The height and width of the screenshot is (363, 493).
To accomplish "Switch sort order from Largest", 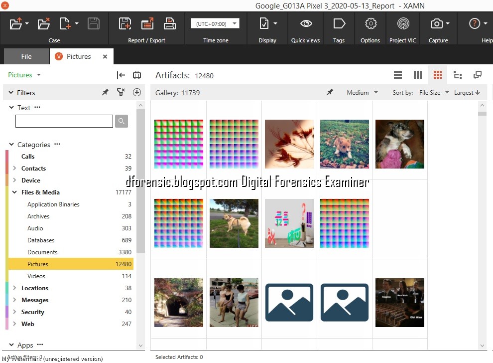I will 466,92.
